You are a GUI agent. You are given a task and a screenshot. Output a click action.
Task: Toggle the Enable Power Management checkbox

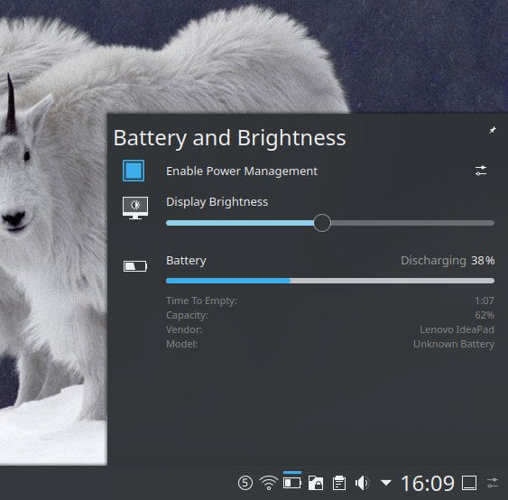(134, 171)
